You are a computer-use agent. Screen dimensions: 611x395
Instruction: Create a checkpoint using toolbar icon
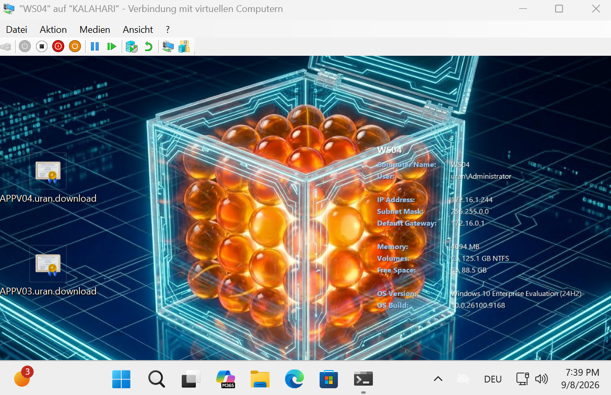(x=132, y=47)
